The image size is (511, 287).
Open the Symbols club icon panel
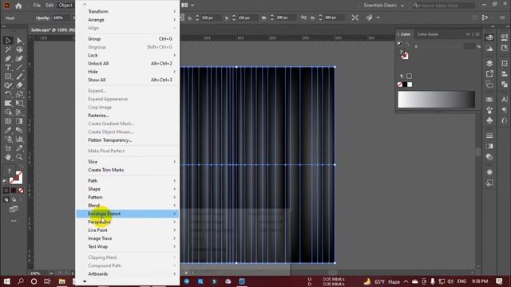(489, 120)
